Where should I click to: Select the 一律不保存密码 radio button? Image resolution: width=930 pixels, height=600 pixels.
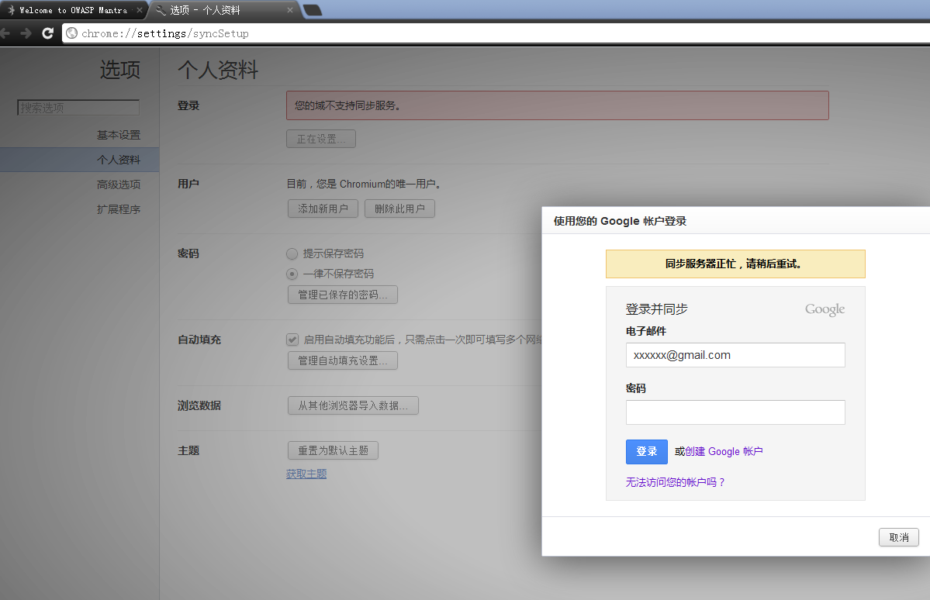click(292, 274)
